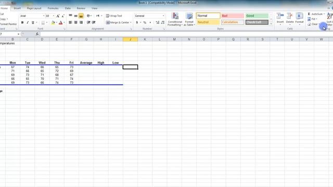This screenshot has width=333, height=187.
Task: Click the Orientation icon
Action: tap(88, 16)
